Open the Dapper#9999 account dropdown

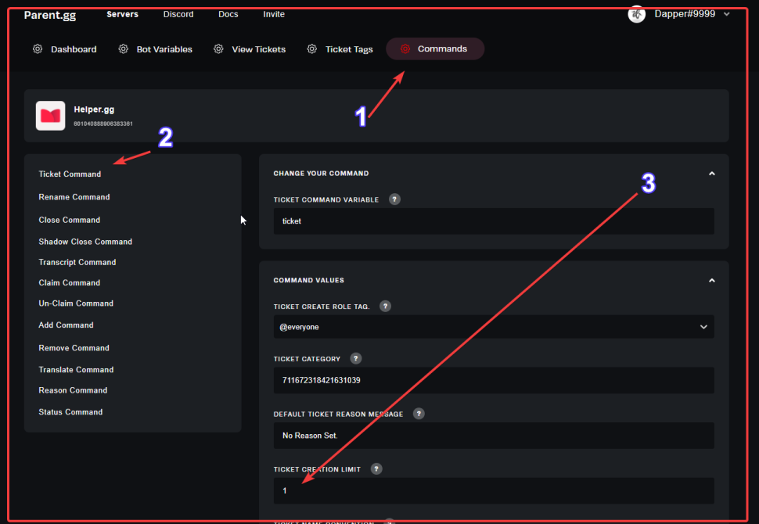727,14
